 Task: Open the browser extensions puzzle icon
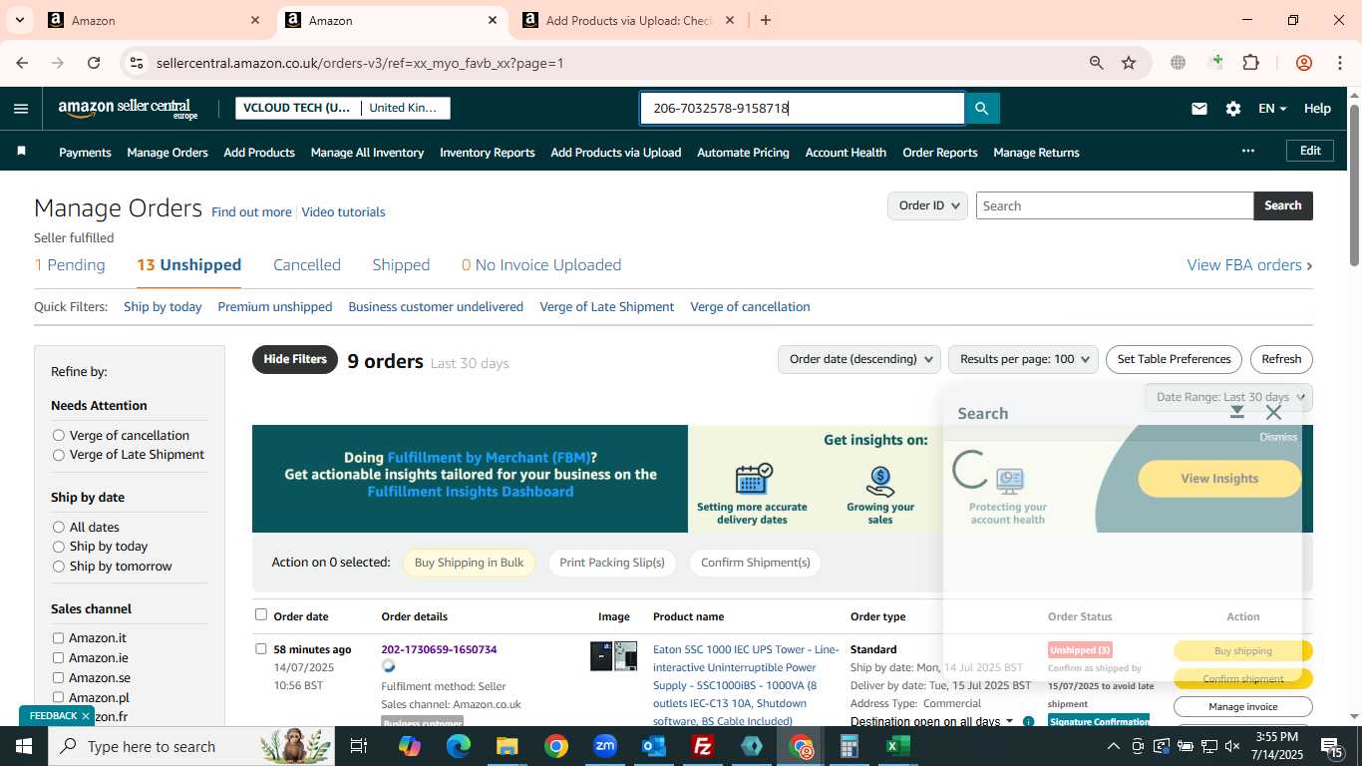[1250, 63]
